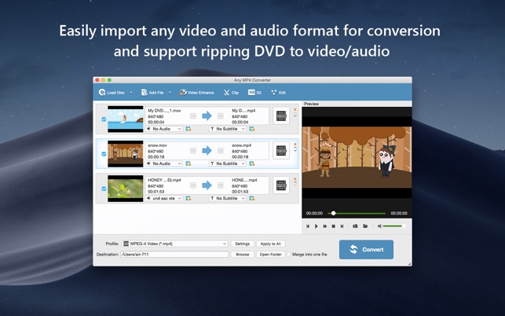This screenshot has height=316, width=505.
Task: Adjust the preview volume slider
Action: (392, 226)
